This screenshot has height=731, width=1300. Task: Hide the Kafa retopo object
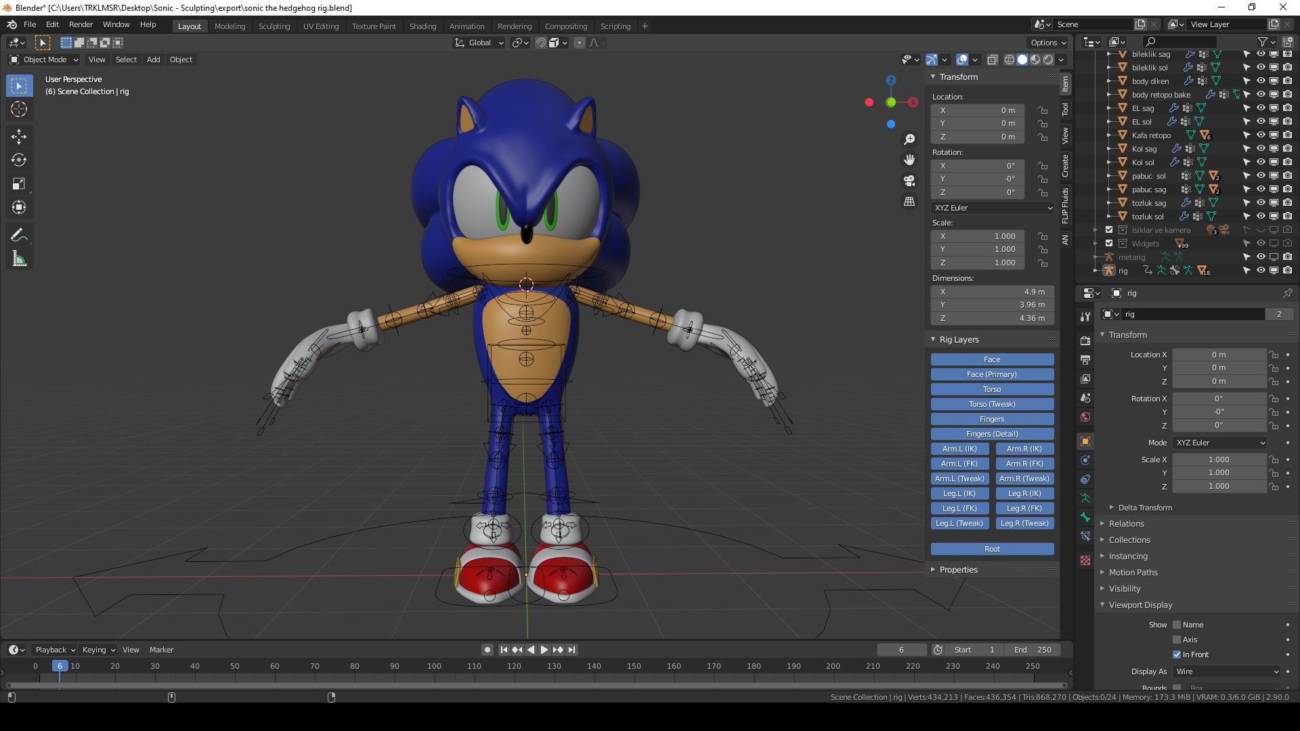point(1261,135)
